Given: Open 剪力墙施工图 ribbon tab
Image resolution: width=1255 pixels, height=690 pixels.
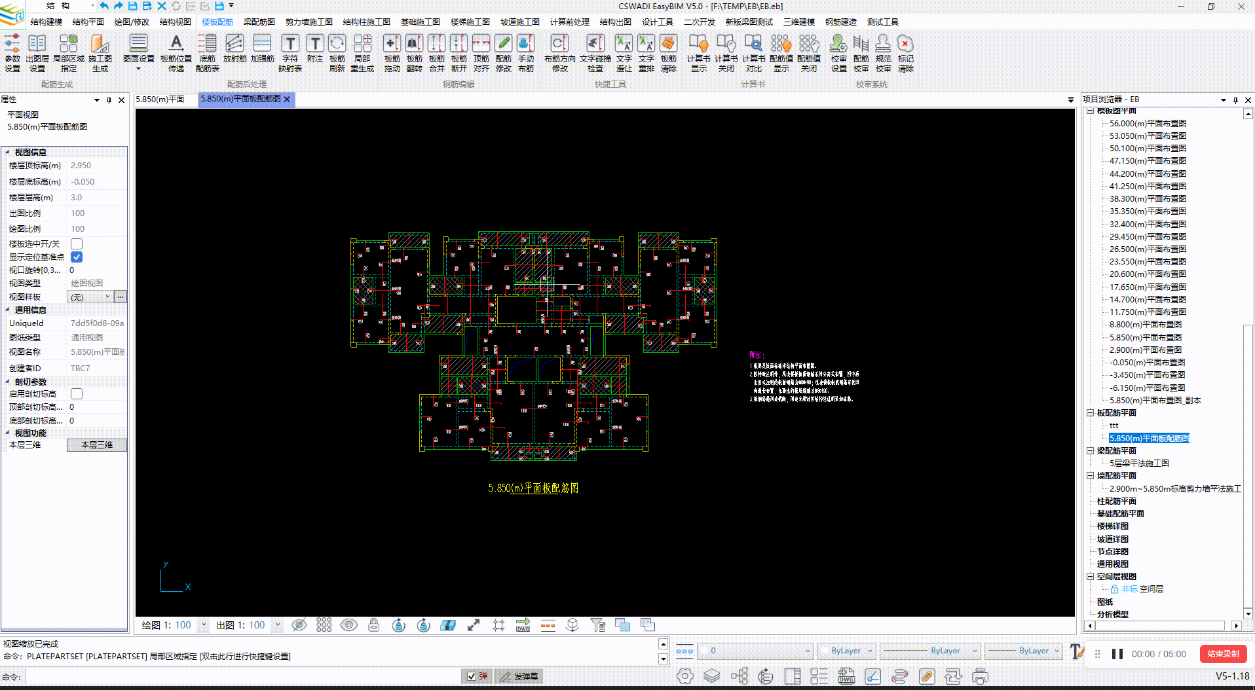Looking at the screenshot, I should [x=309, y=22].
